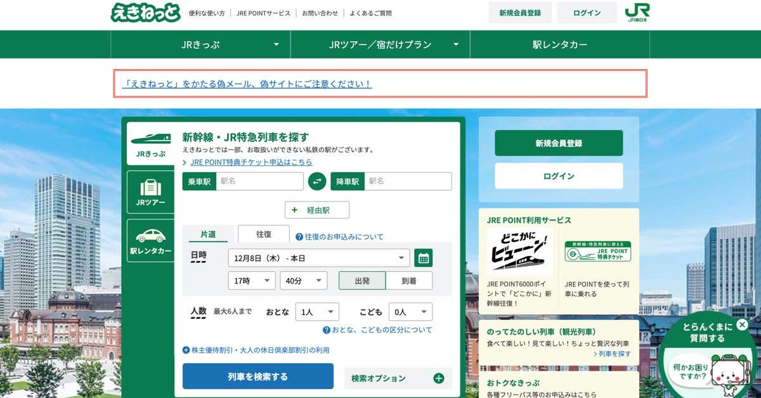Expand the JRきっぷ navigation menu
The width and height of the screenshot is (761, 398).
200,44
